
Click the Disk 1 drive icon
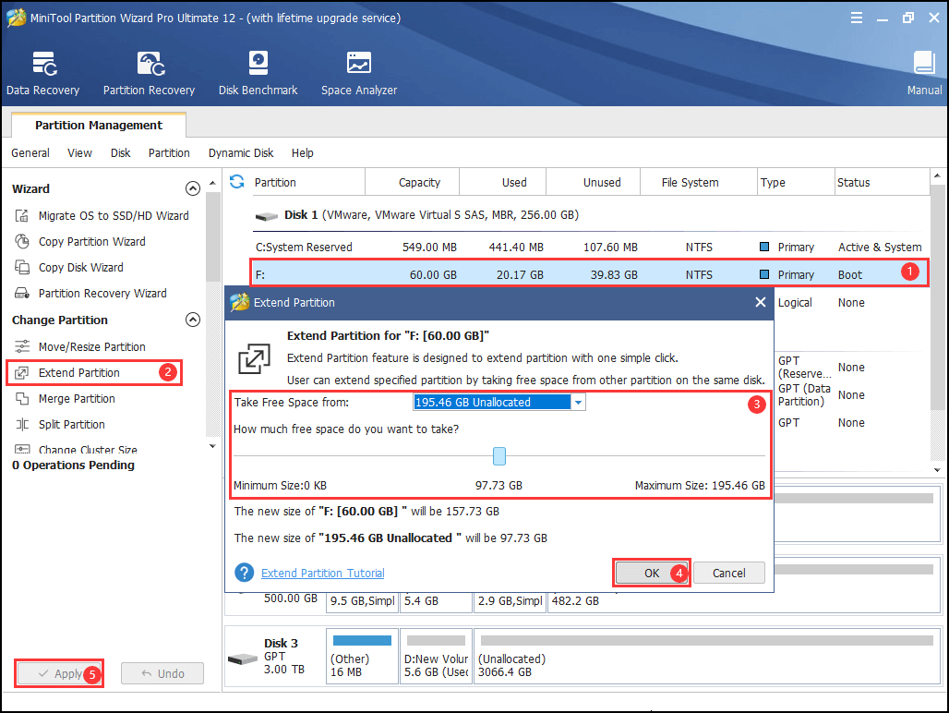pos(266,216)
